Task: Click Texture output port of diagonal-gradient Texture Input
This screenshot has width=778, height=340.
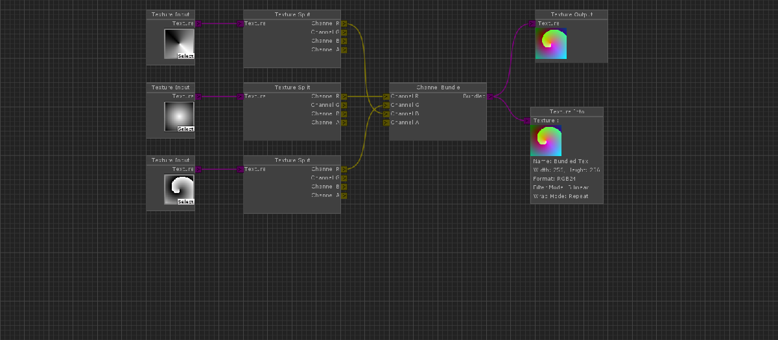Action: [x=198, y=23]
